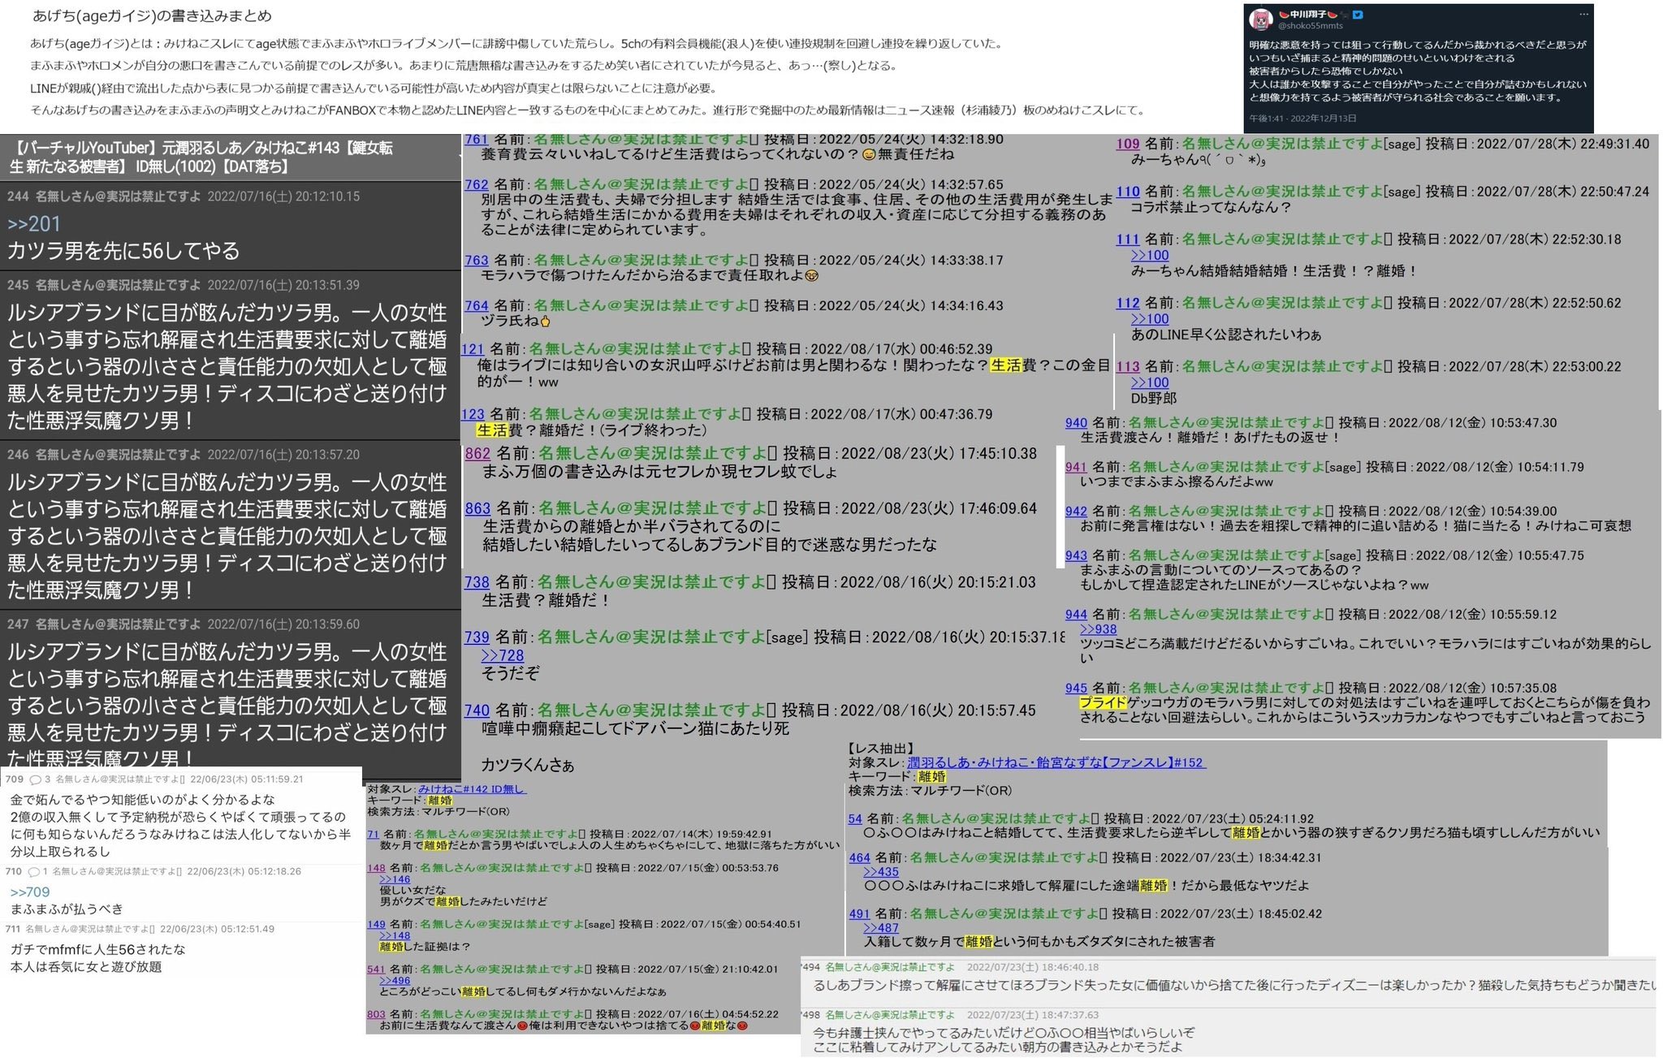Open the >>938 anchor in post 944

tap(1098, 629)
